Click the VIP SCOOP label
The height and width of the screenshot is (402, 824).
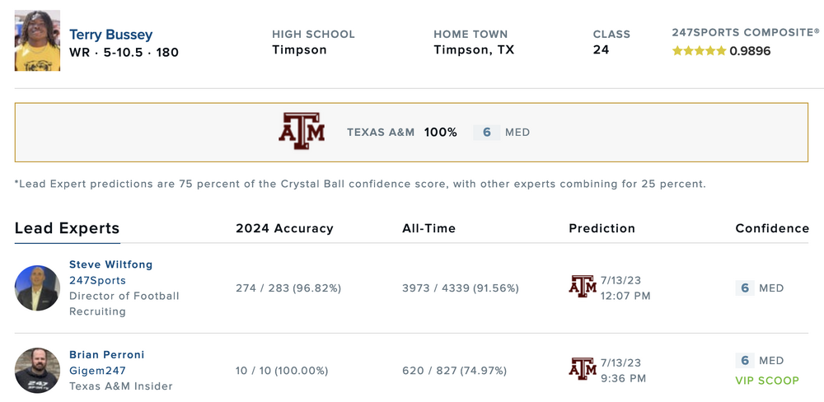767,381
